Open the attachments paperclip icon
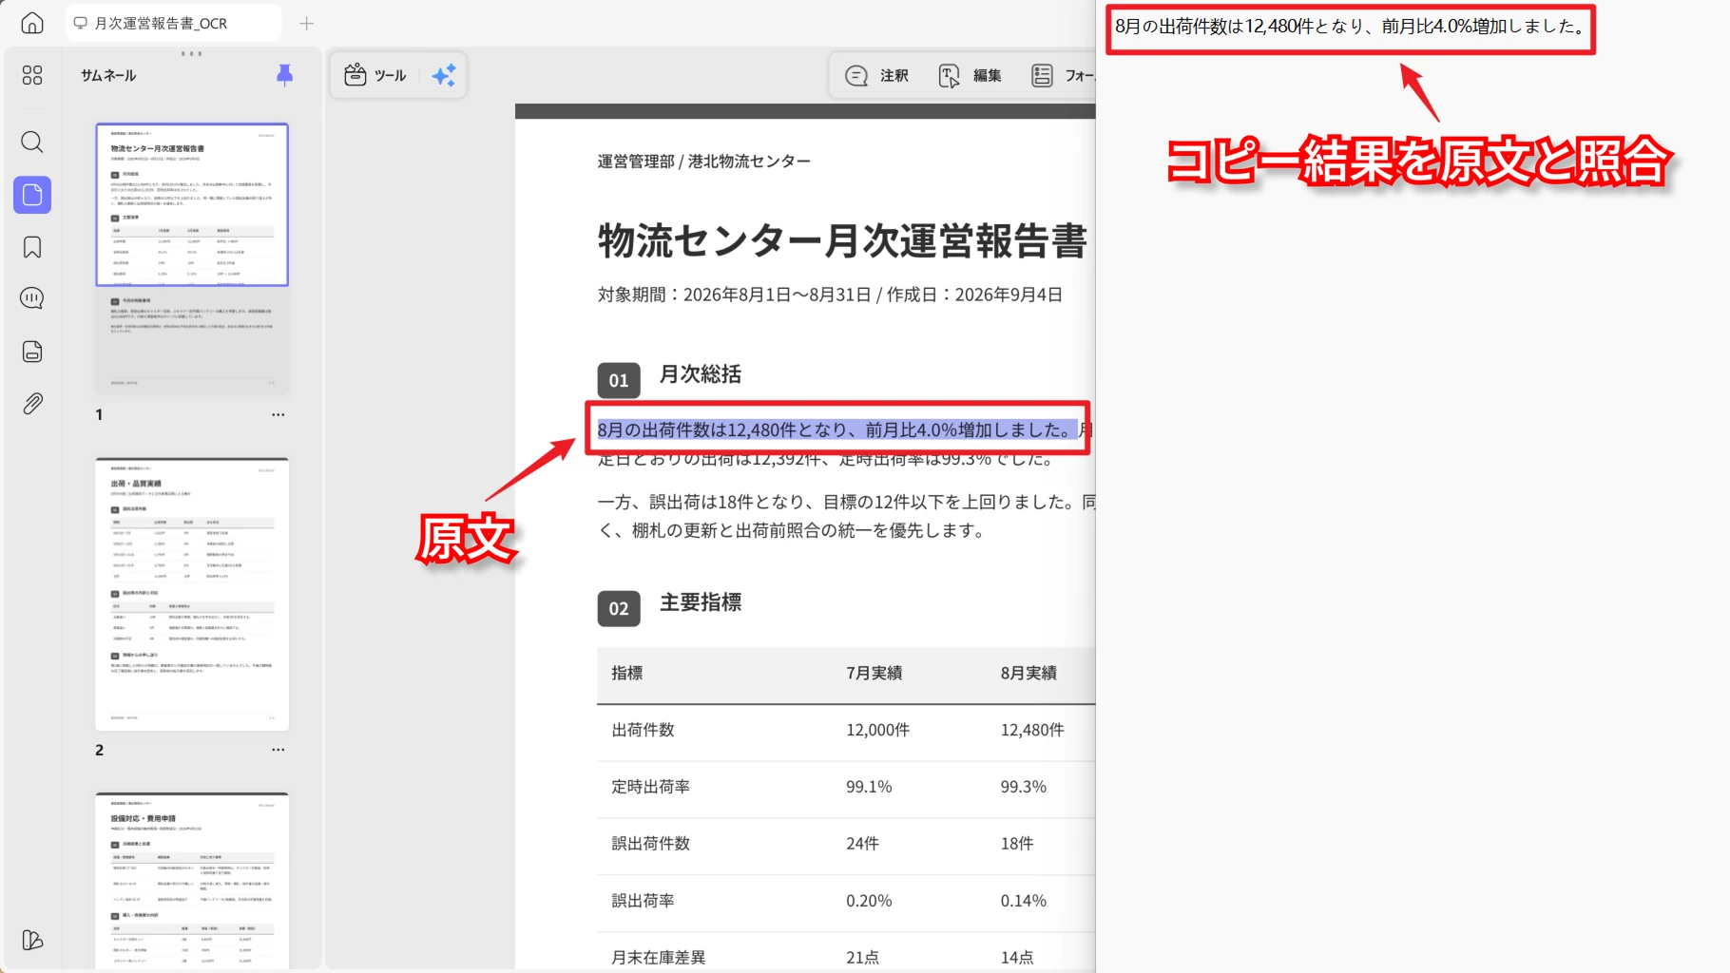The height and width of the screenshot is (973, 1730). point(32,404)
